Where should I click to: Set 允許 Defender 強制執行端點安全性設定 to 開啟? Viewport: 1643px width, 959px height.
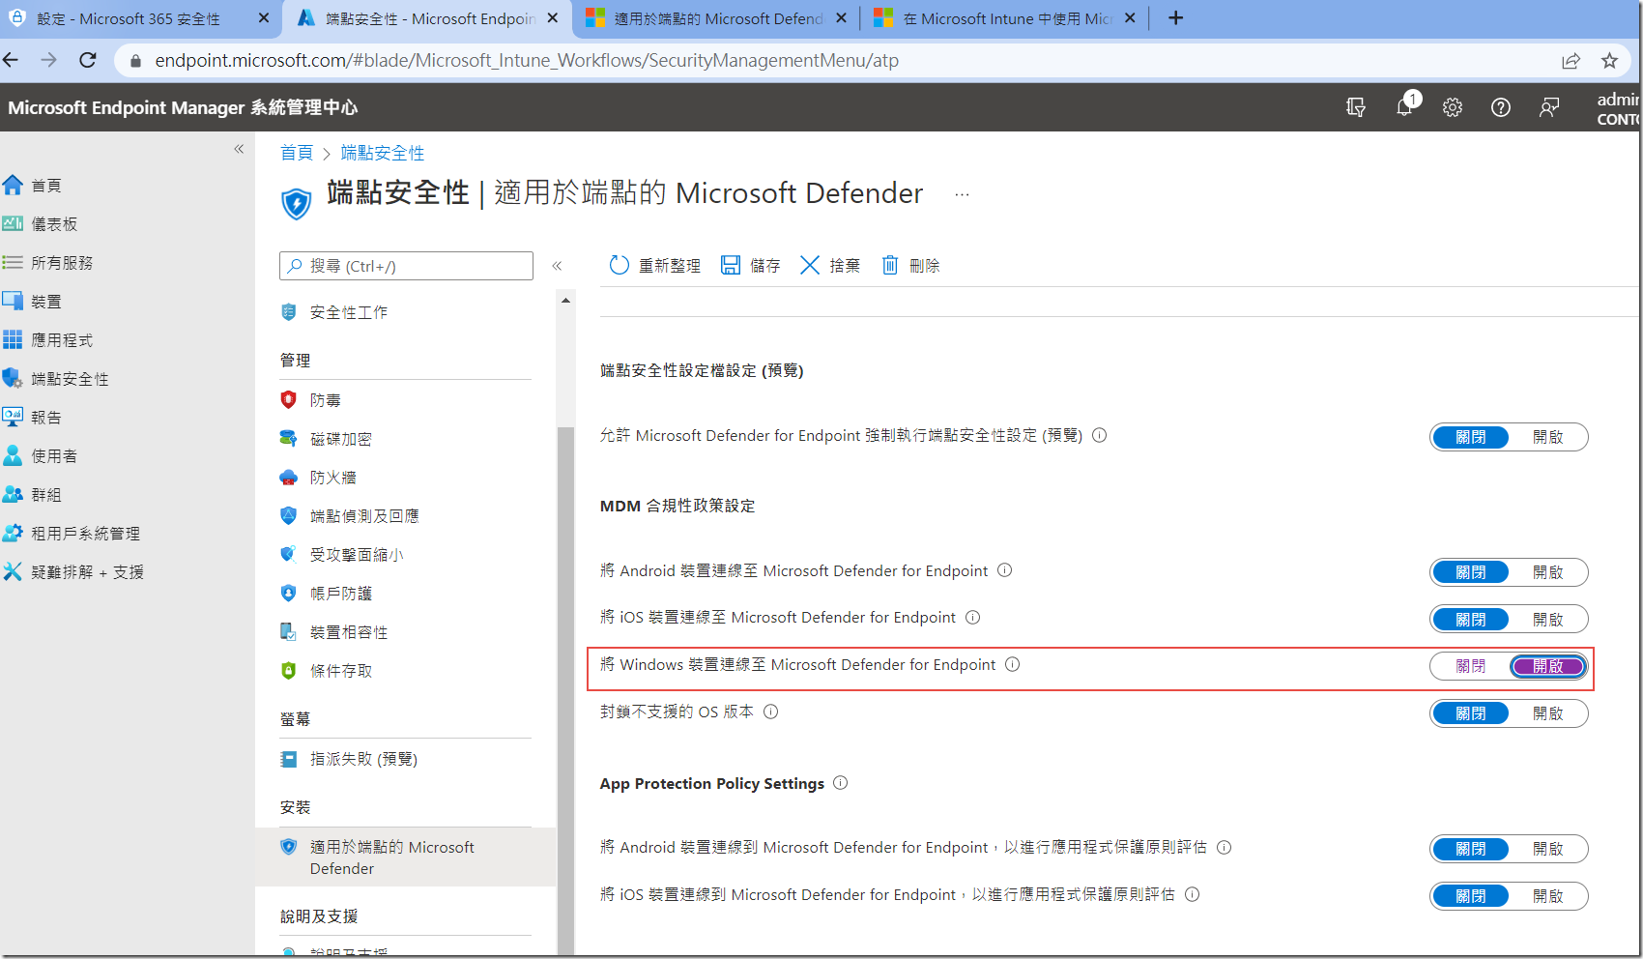point(1548,437)
